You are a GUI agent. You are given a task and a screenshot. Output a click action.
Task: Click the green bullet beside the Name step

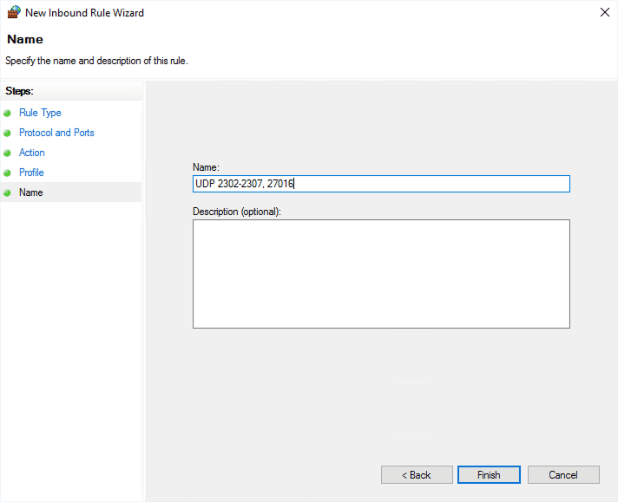(x=8, y=192)
